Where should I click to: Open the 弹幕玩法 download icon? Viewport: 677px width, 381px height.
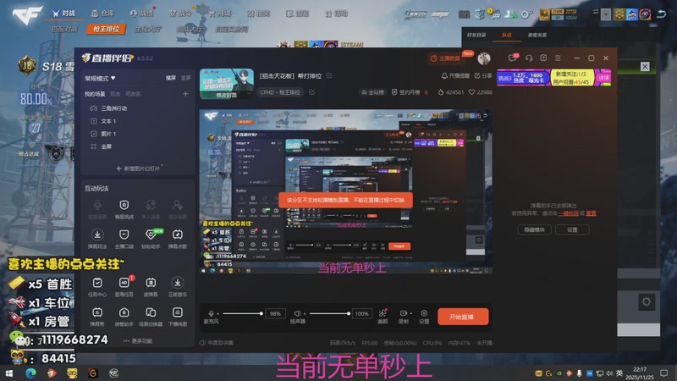click(97, 235)
